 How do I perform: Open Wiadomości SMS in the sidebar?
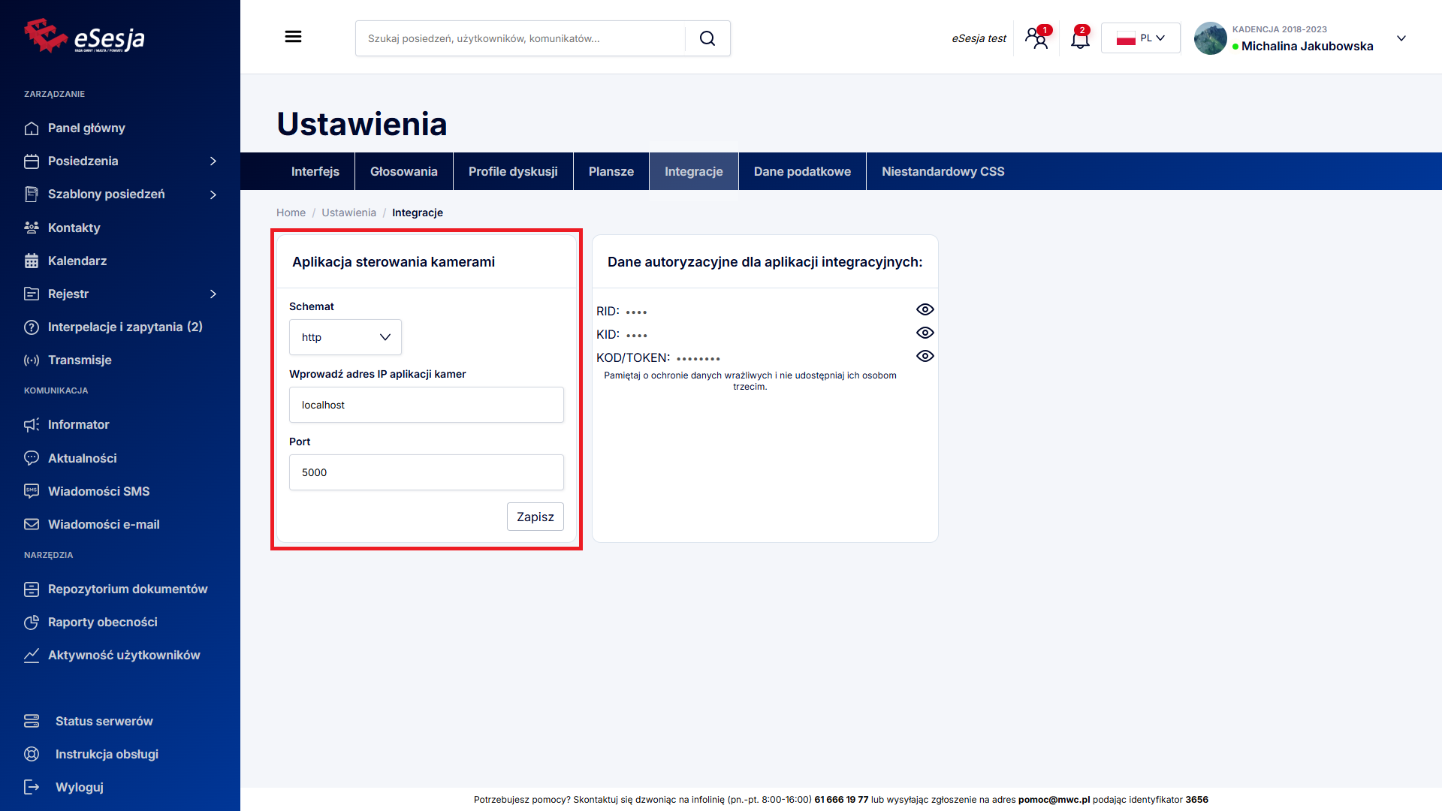point(98,491)
